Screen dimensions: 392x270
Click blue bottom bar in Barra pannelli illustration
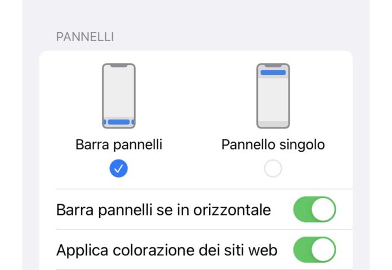tap(119, 122)
